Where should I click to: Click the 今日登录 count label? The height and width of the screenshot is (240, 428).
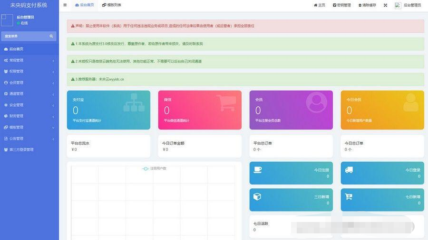[413, 170]
